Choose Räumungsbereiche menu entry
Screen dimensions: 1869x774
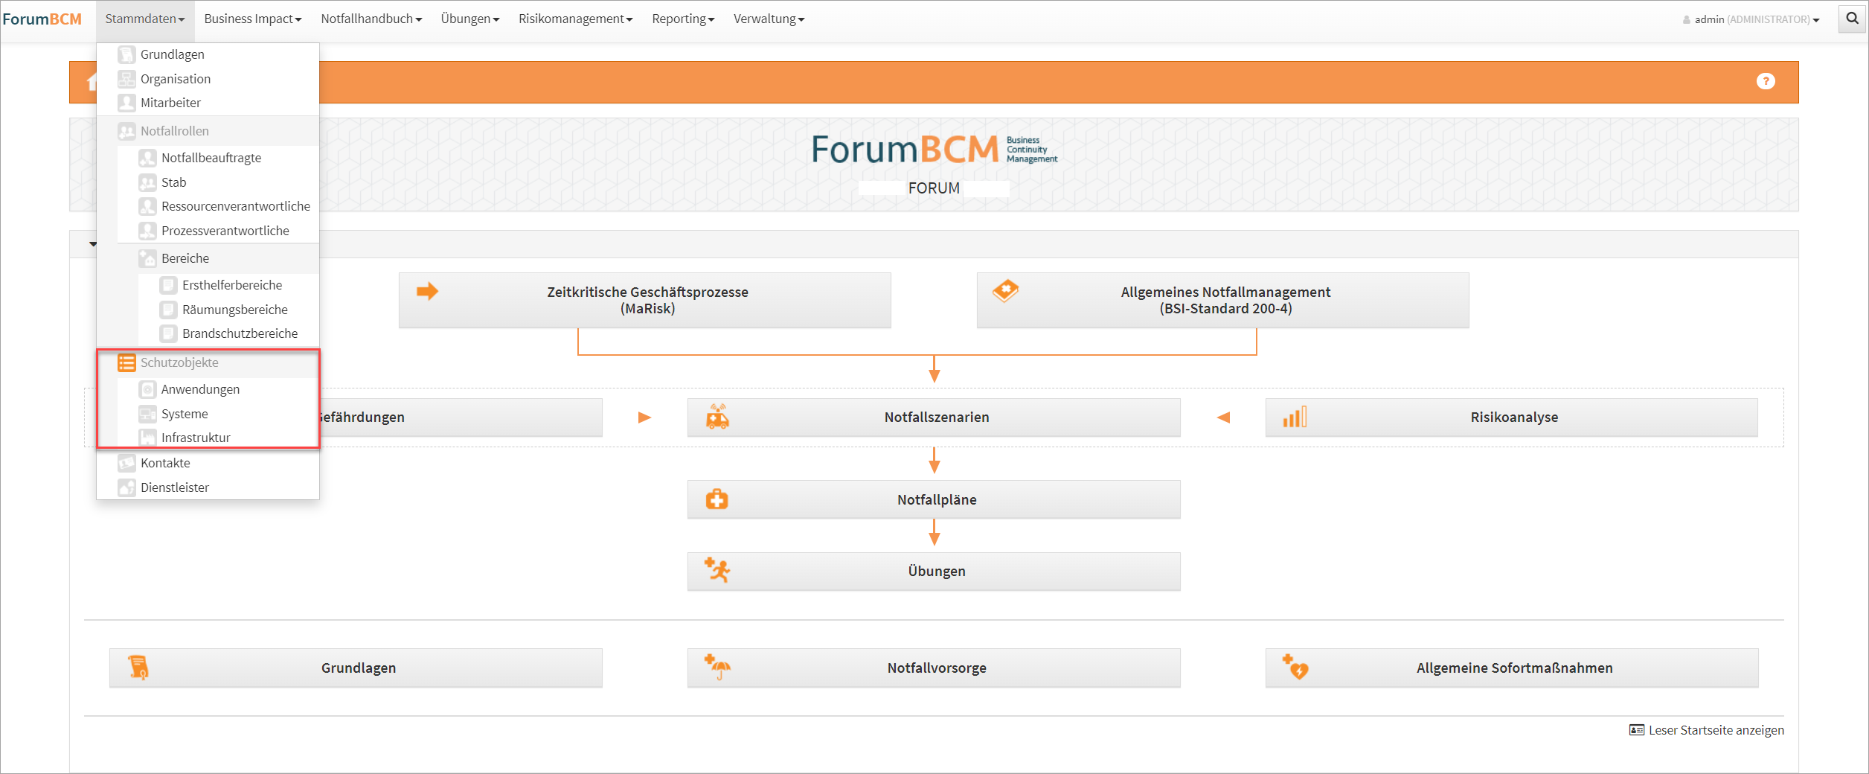(x=228, y=310)
